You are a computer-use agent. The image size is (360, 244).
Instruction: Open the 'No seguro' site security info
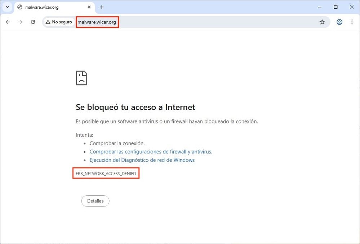59,22
